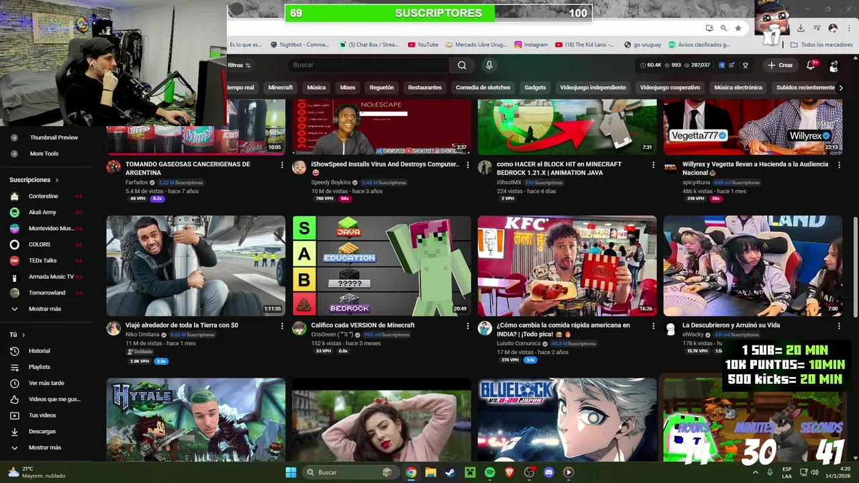859x483 pixels.
Task: Open Windows Start menu
Action: [x=291, y=472]
